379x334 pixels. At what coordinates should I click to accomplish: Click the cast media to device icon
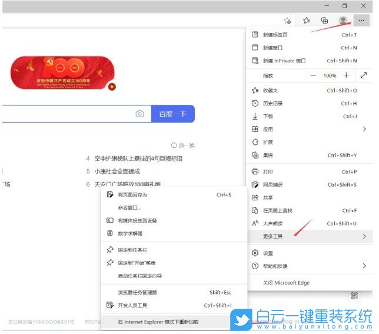click(110, 220)
